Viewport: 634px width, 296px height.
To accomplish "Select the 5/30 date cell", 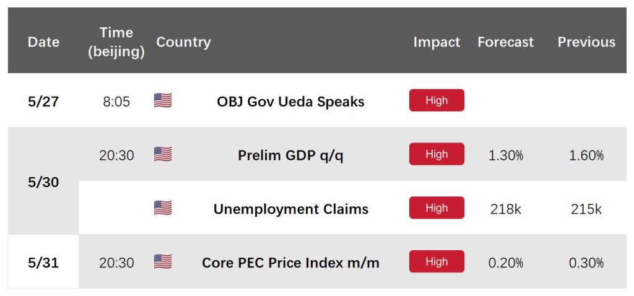I will (43, 183).
